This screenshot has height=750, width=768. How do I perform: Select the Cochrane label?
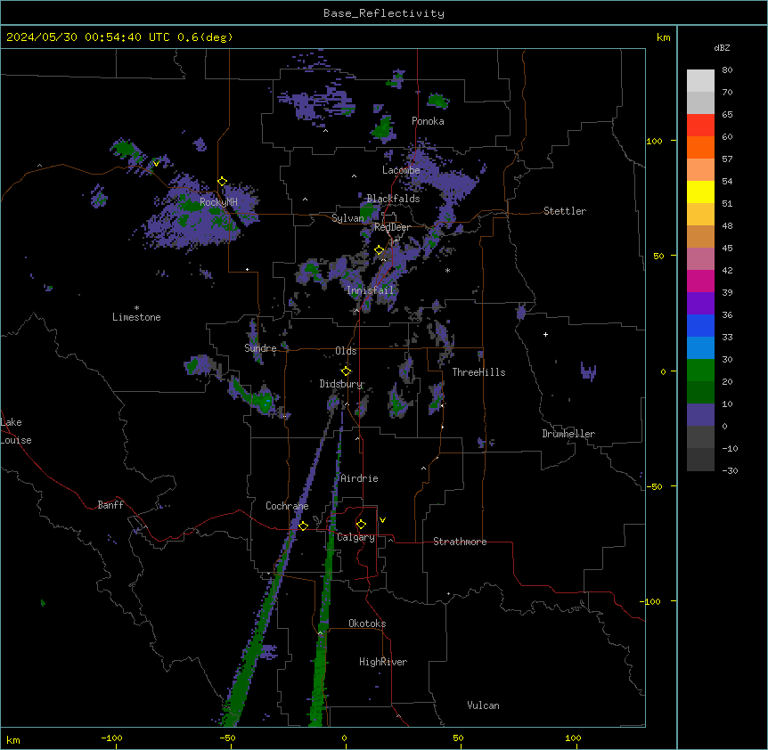[x=287, y=506]
